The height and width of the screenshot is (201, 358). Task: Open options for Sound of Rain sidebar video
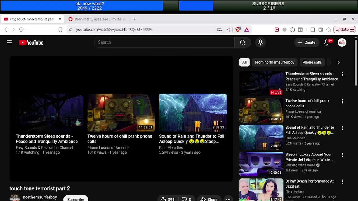(342, 128)
